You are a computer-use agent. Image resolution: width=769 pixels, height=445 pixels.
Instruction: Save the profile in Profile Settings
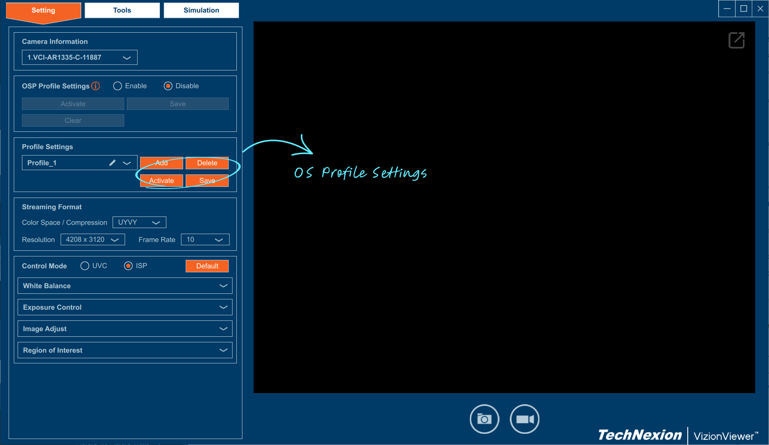[207, 180]
